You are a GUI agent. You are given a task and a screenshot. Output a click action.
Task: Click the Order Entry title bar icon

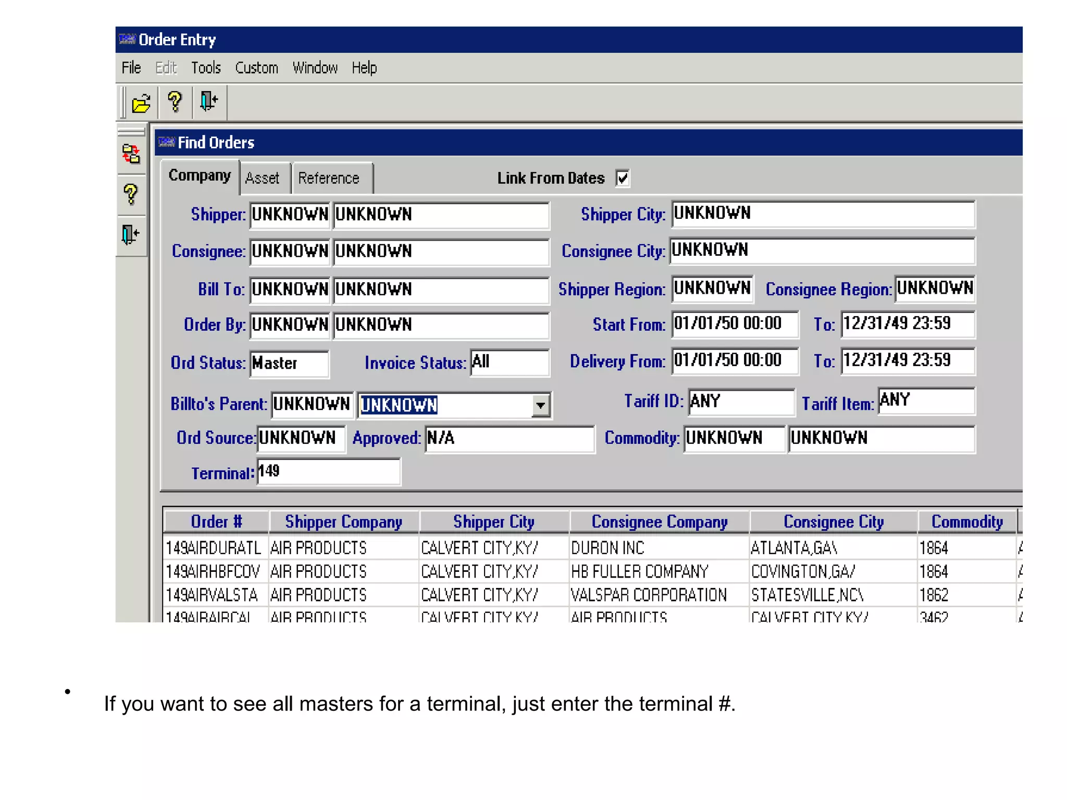pyautogui.click(x=127, y=39)
